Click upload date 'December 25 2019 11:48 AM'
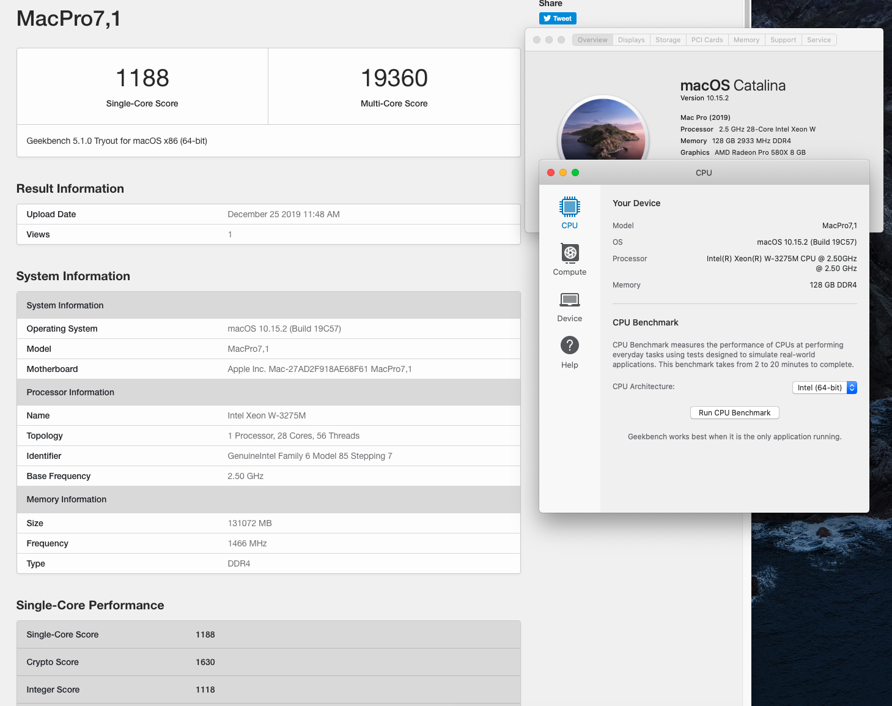The height and width of the screenshot is (706, 892). pos(284,214)
